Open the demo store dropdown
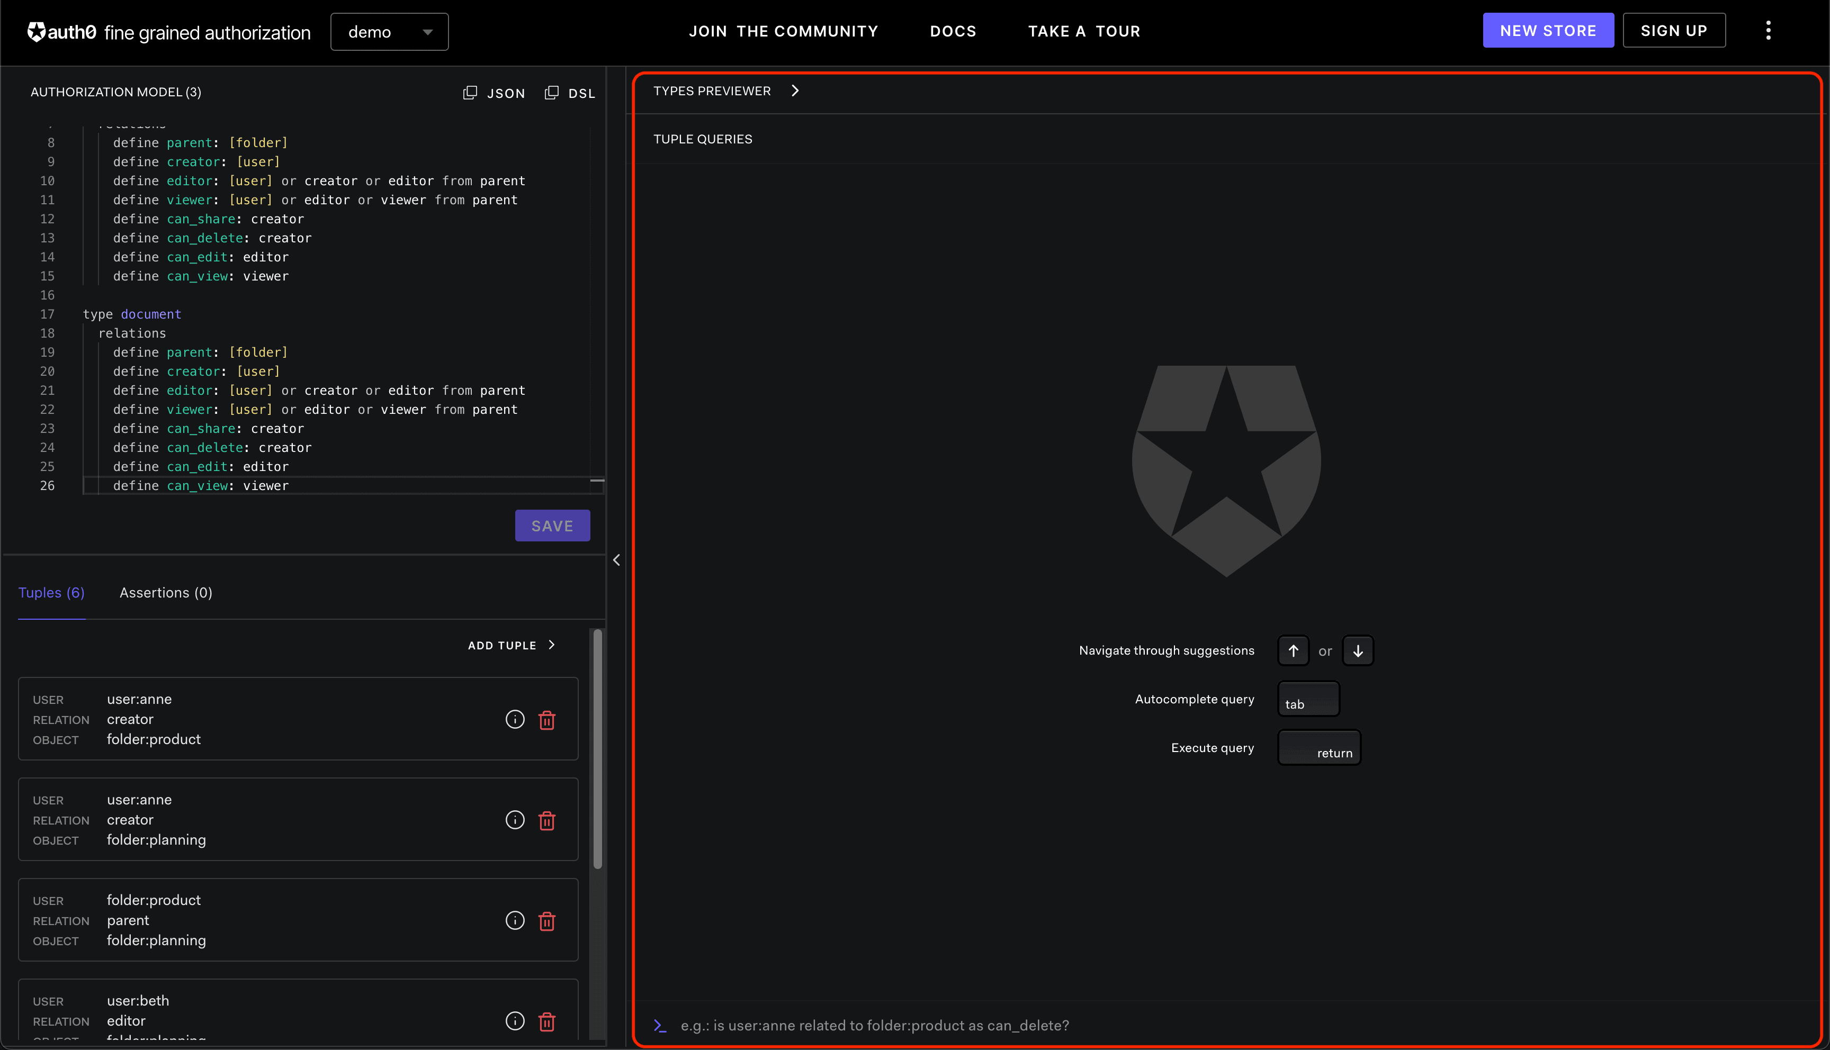This screenshot has height=1050, width=1830. tap(390, 32)
